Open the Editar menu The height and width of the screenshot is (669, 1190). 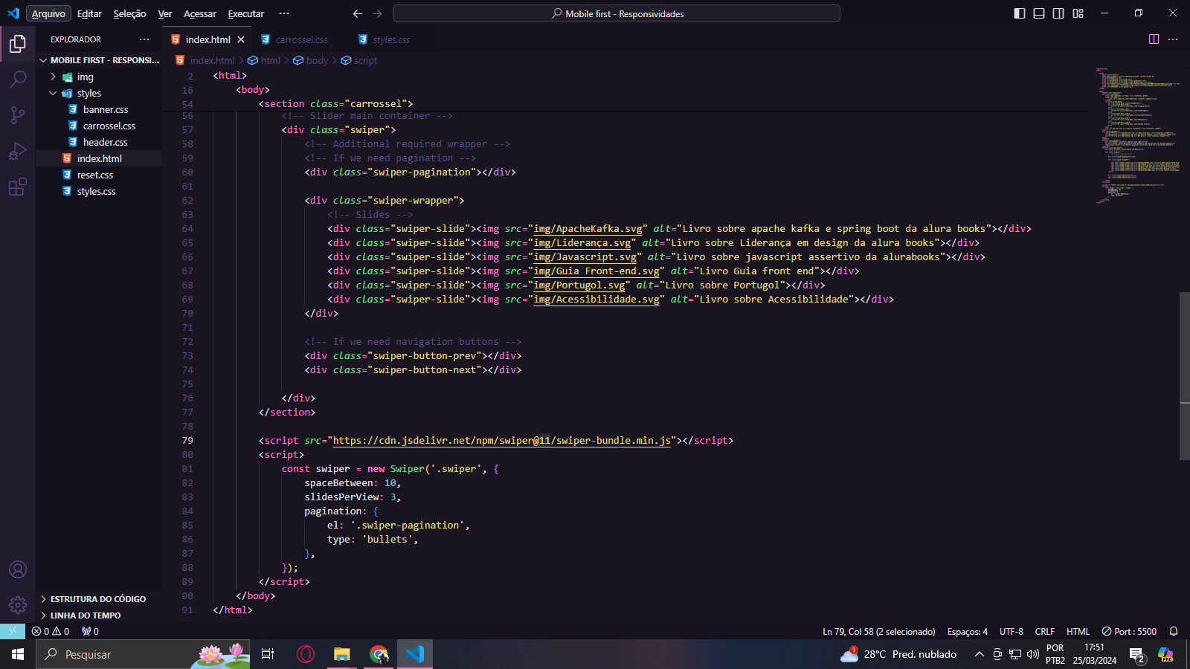89,13
